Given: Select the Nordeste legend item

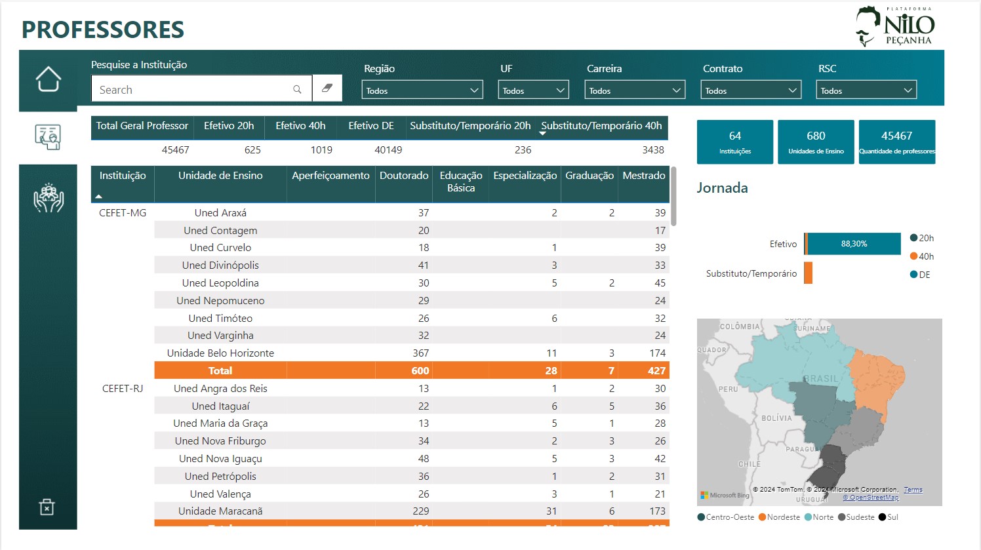Looking at the screenshot, I should pyautogui.click(x=780, y=517).
